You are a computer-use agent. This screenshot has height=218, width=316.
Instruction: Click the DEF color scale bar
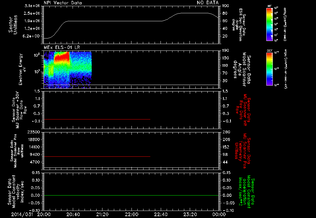[269, 69]
